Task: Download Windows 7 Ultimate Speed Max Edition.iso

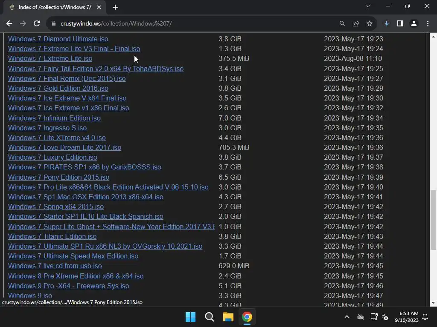Action: click(73, 256)
